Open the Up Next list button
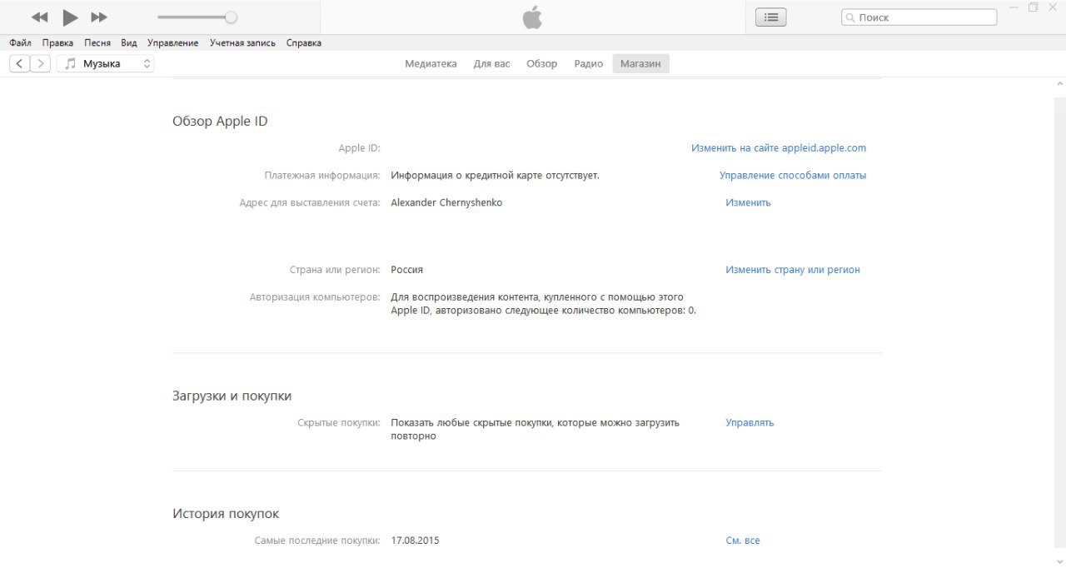The height and width of the screenshot is (568, 1066). point(771,17)
